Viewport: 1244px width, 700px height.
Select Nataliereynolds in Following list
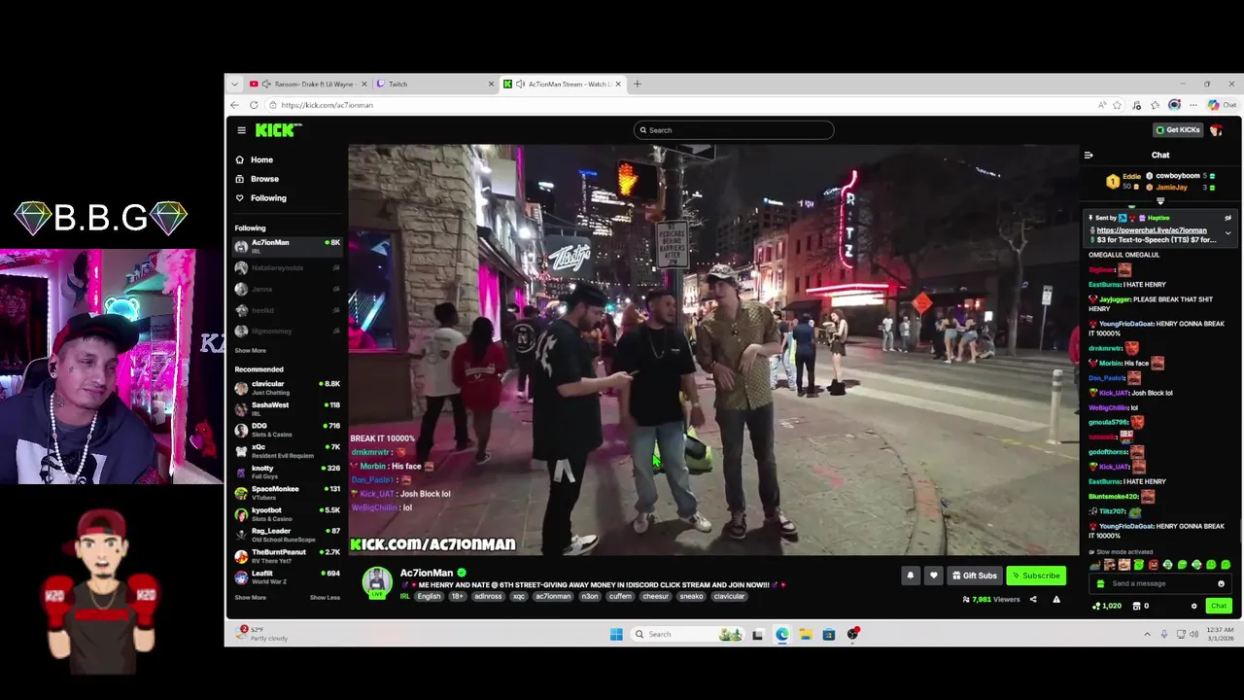coord(287,267)
